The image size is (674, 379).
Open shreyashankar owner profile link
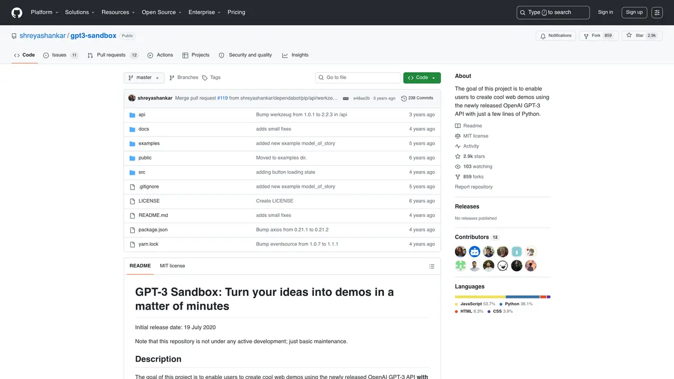click(x=43, y=36)
